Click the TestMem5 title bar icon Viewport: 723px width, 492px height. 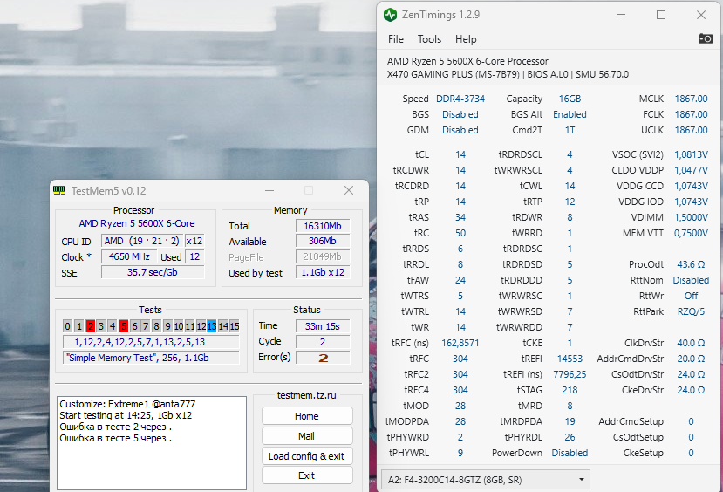click(x=59, y=190)
